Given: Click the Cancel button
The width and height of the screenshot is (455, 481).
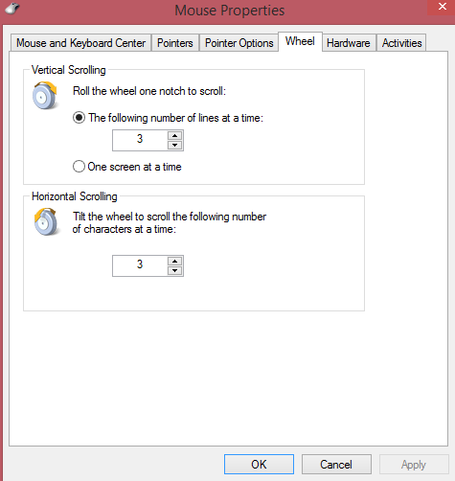Looking at the screenshot, I should pos(336,464).
